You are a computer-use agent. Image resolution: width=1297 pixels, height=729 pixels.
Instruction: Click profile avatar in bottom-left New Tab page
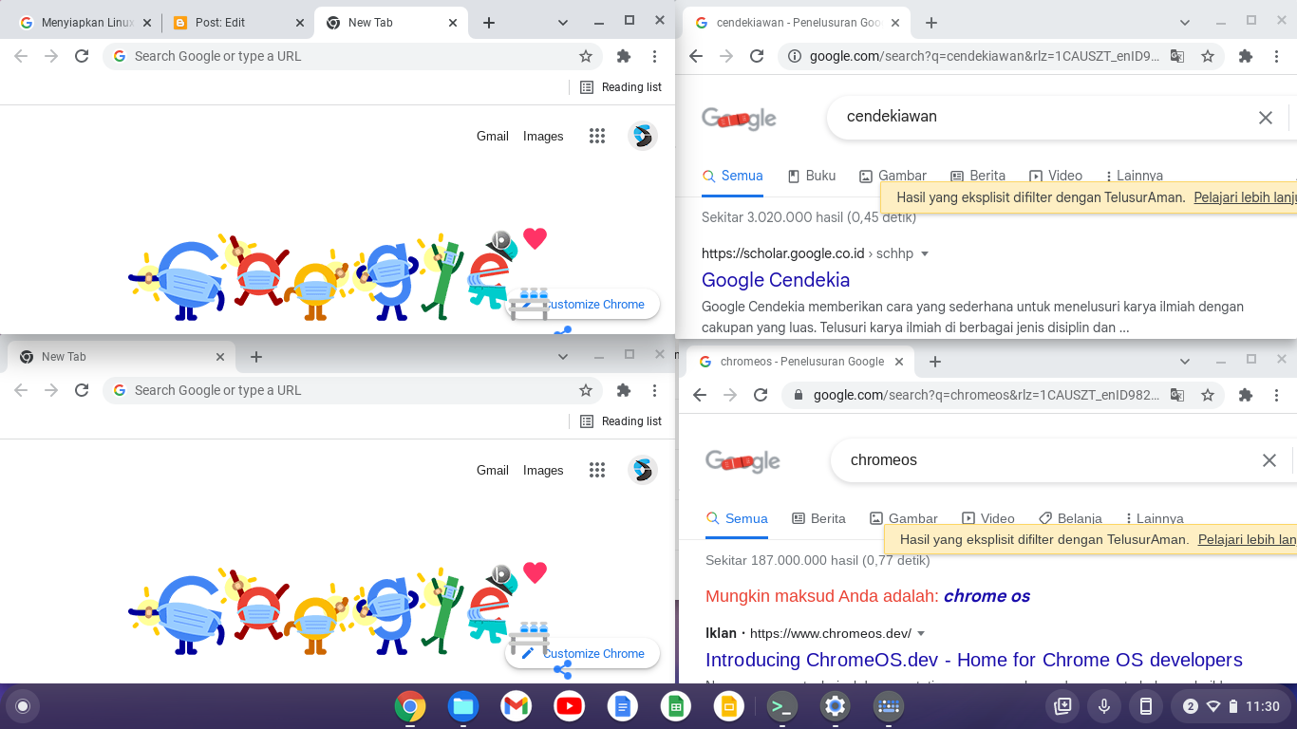pyautogui.click(x=643, y=470)
